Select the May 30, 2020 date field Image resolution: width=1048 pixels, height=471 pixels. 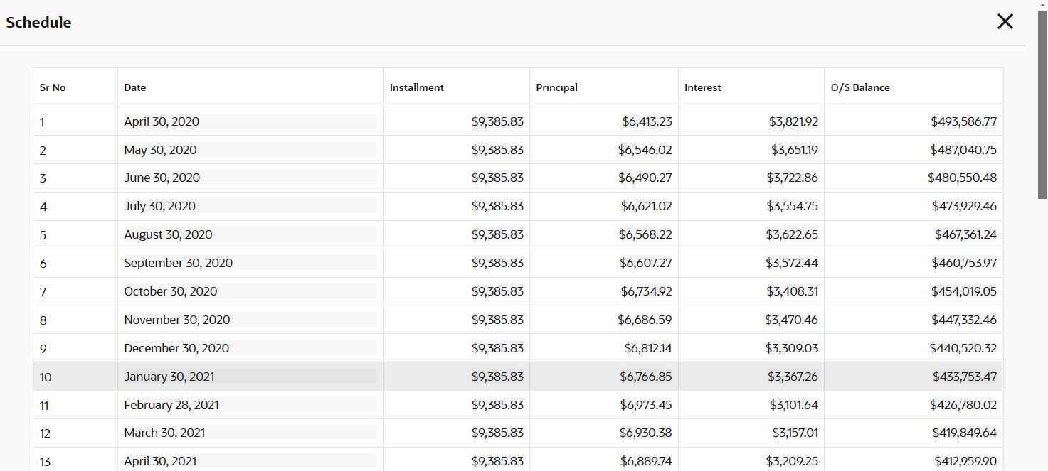point(250,150)
